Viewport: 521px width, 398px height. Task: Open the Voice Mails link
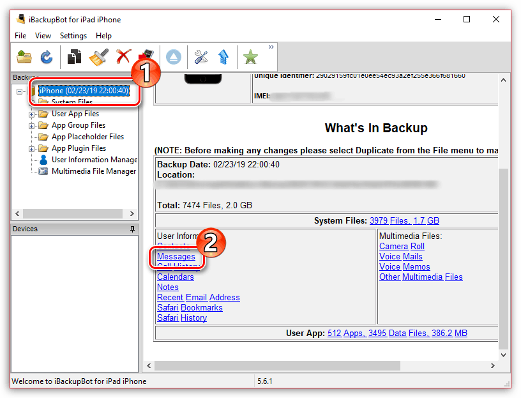click(x=401, y=257)
